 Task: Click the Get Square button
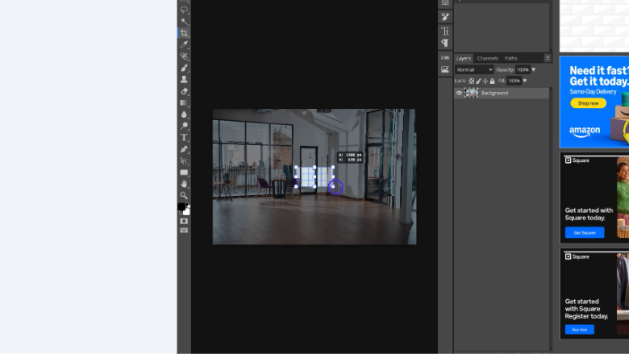(584, 232)
